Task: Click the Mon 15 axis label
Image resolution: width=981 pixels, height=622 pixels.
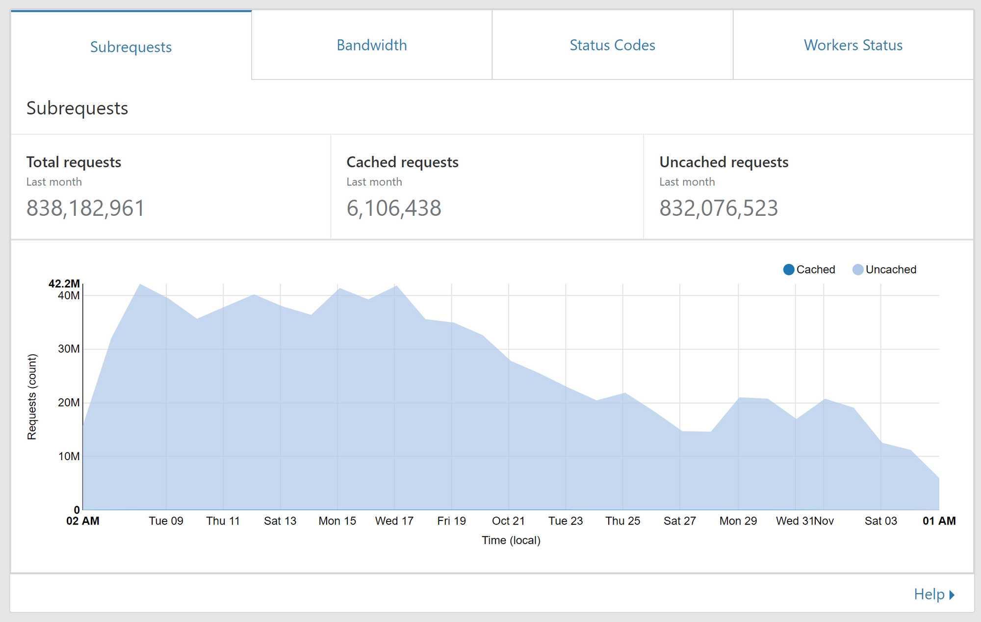Action: tap(337, 521)
